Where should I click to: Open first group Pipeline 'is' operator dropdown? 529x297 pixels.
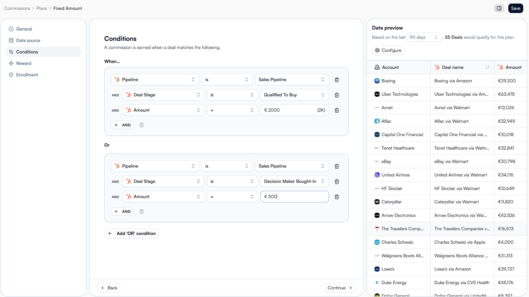(x=227, y=80)
